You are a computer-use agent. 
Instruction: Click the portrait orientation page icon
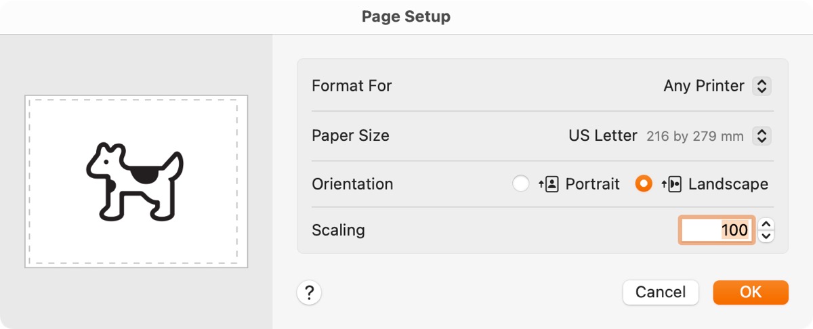click(x=549, y=184)
